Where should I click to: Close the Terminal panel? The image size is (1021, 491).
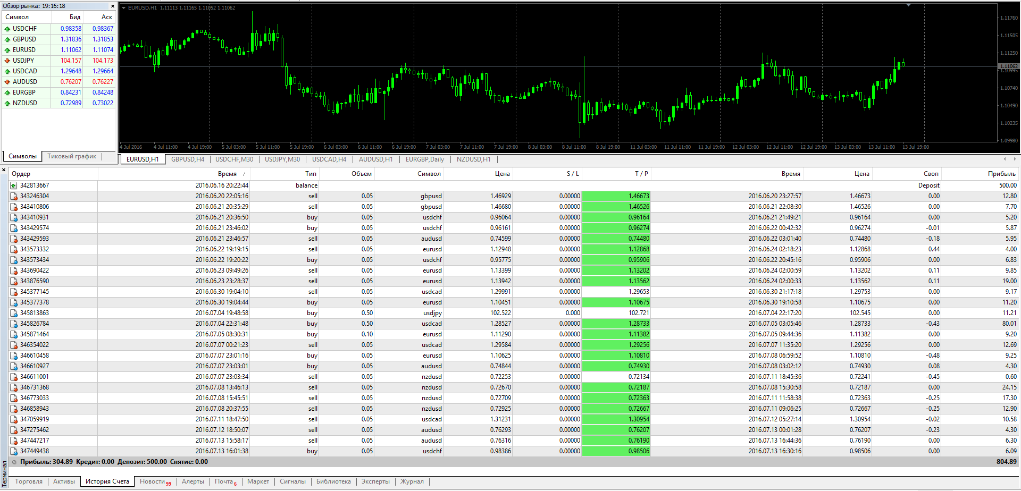point(4,170)
